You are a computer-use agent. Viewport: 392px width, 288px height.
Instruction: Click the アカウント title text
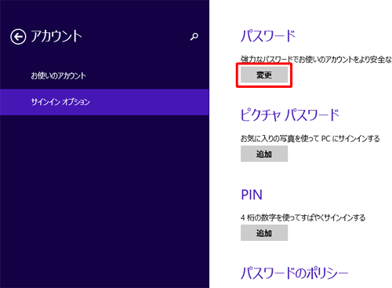(x=56, y=36)
